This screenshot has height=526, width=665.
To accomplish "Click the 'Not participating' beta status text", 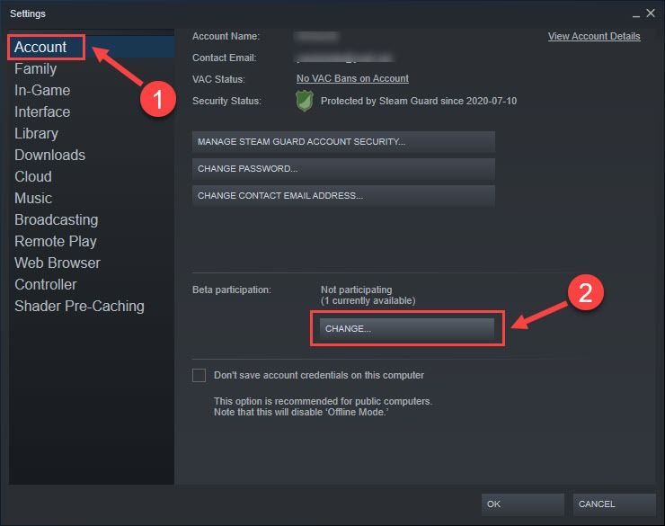I will [x=356, y=290].
